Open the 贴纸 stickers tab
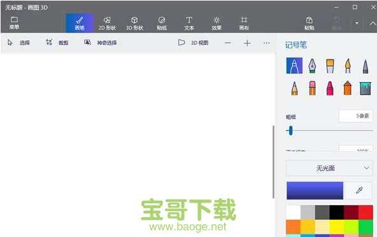377x237 pixels. pos(162,23)
